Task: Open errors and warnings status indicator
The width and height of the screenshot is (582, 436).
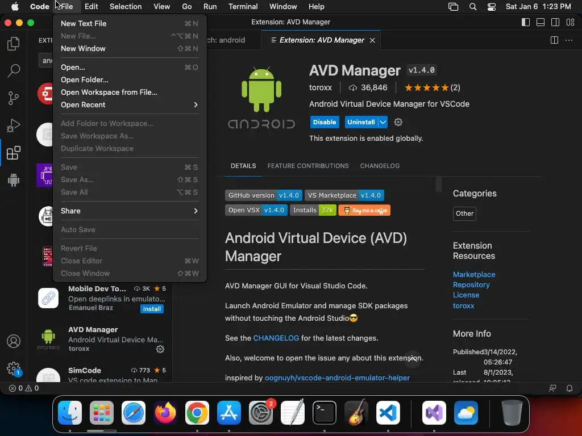Action: coord(24,388)
